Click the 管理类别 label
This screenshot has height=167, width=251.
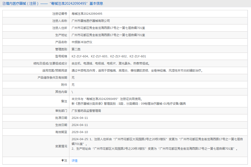point(61,49)
